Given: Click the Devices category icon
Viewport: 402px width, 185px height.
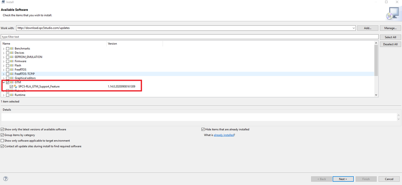Looking at the screenshot, I should [x=12, y=53].
